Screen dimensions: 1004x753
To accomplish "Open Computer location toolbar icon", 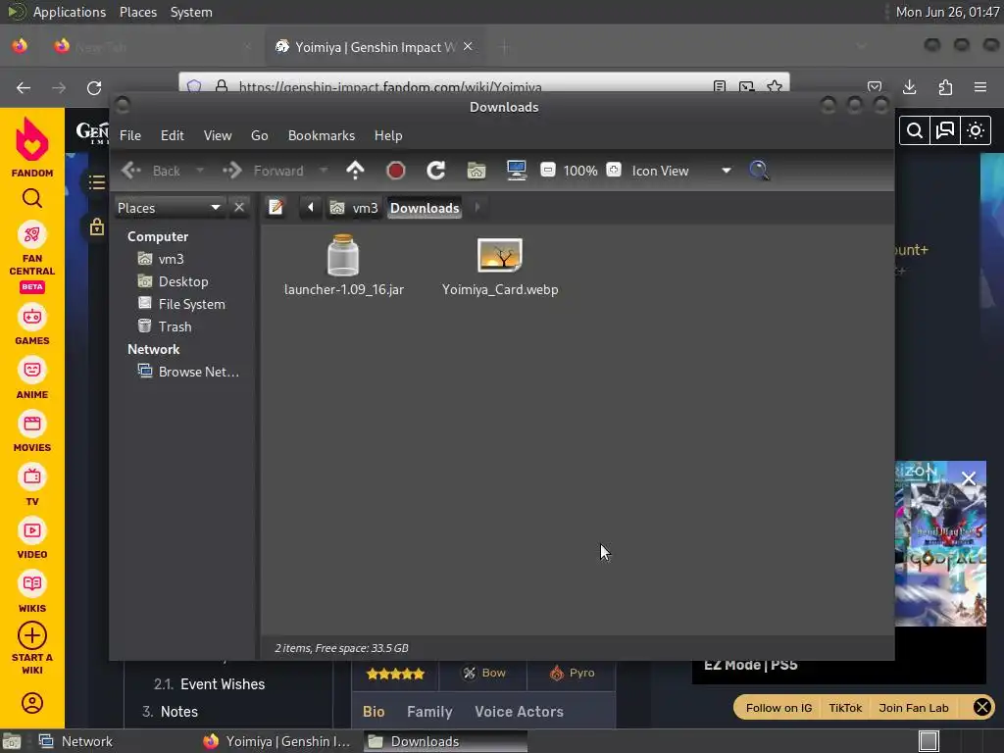I will 516,171.
